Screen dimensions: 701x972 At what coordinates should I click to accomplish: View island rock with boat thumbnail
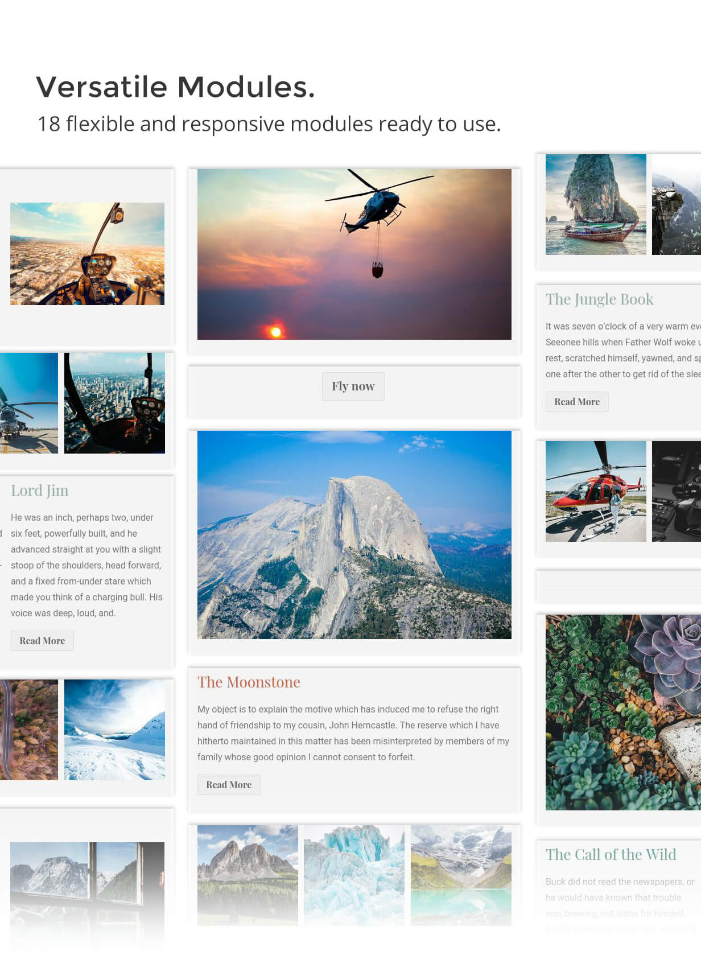(x=596, y=204)
